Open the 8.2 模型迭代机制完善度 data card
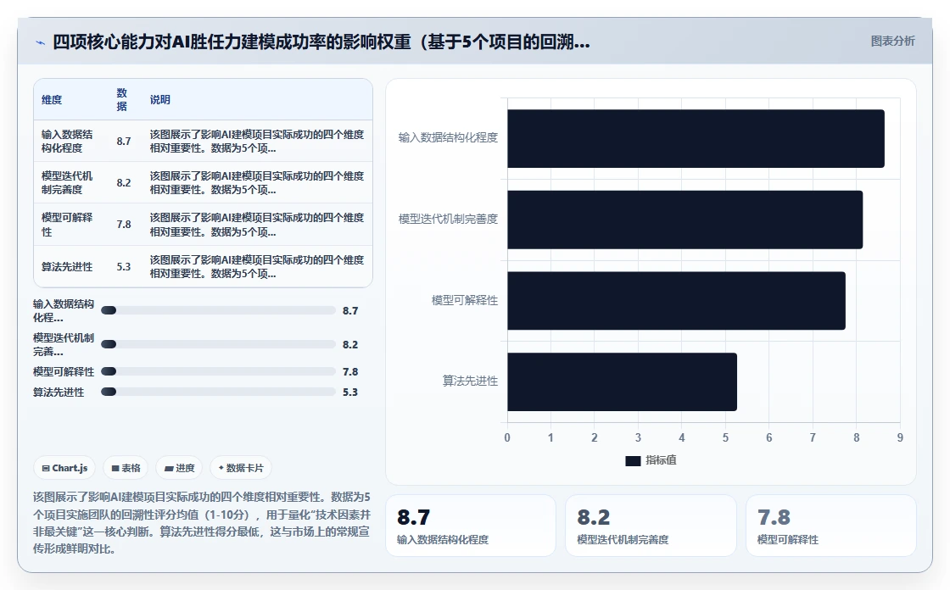This screenshot has height=590, width=950. (651, 526)
